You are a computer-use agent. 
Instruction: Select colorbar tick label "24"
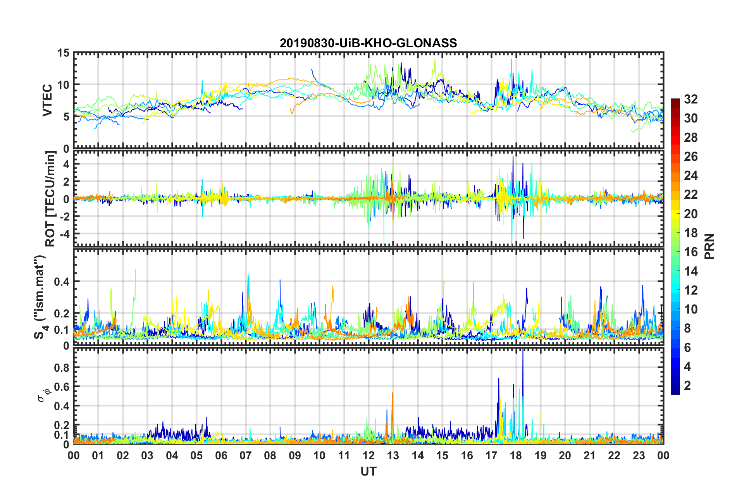pos(691,176)
